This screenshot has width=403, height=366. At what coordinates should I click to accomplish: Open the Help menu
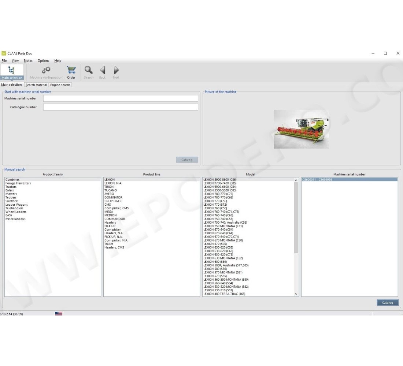click(x=58, y=61)
